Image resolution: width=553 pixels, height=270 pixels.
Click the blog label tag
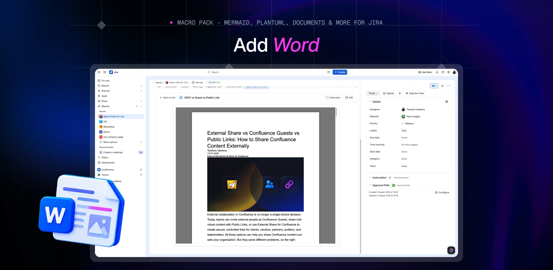404,131
